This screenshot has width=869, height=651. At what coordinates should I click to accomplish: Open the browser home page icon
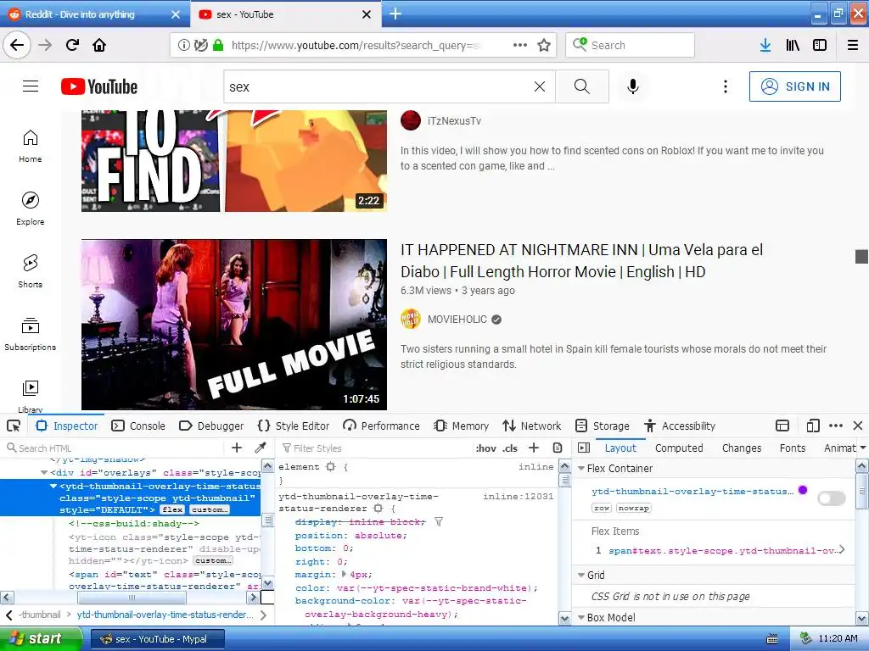(99, 45)
